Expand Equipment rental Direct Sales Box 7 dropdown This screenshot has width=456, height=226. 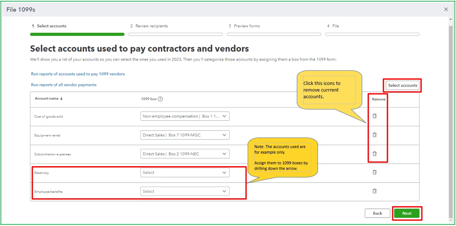[185, 135]
